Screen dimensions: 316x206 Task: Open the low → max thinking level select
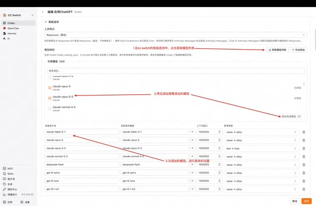pos(262,148)
